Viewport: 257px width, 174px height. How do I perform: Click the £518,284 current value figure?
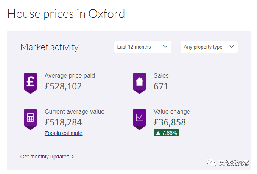(63, 122)
